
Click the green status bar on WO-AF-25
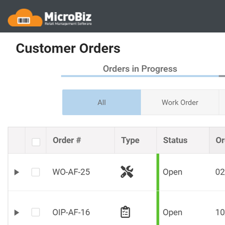(x=158, y=172)
